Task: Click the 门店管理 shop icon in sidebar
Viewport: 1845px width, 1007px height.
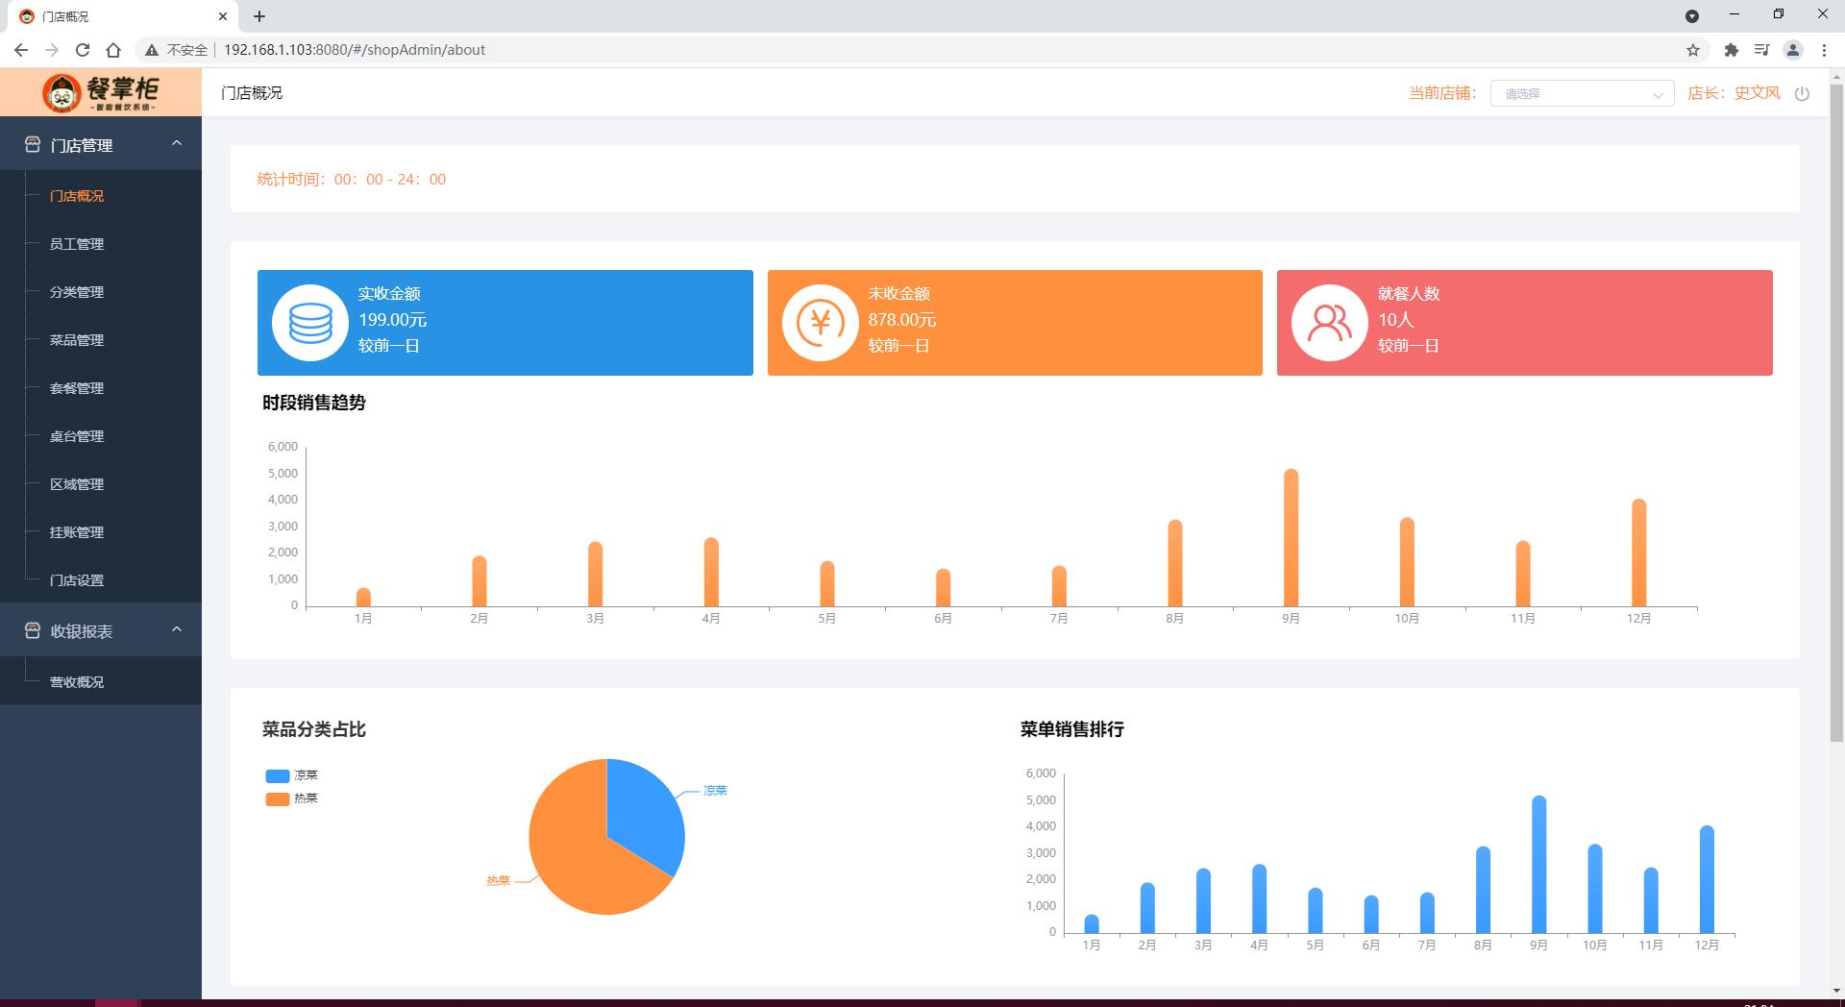Action: click(32, 145)
